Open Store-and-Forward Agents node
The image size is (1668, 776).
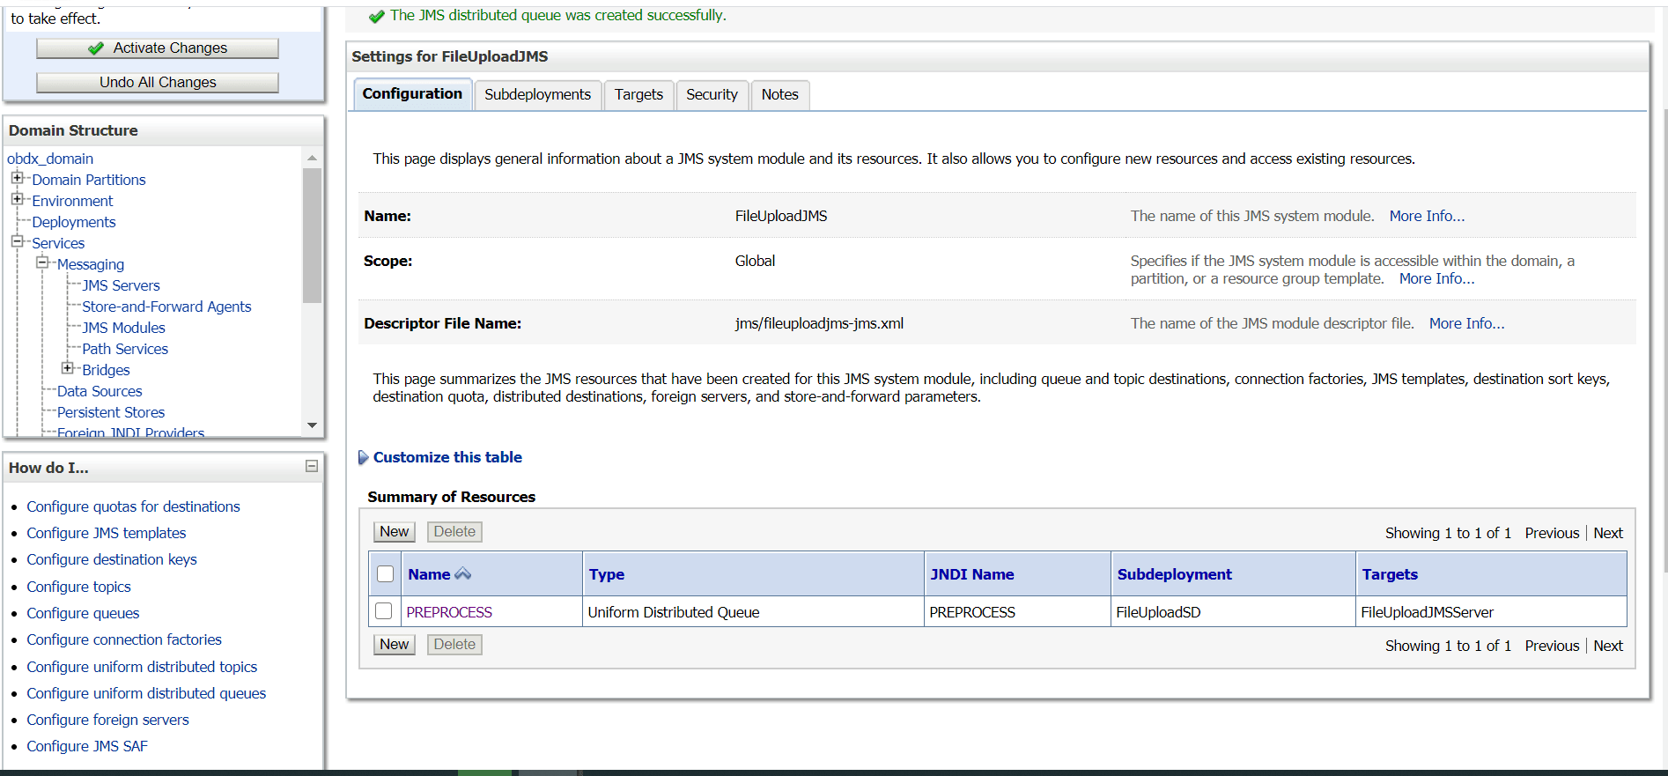166,307
